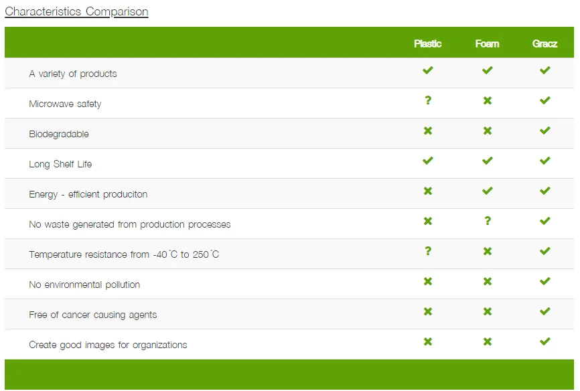Click Gracz's checkmark in Biodegradable row
Viewport: 580px width, 391px height.
tap(545, 131)
